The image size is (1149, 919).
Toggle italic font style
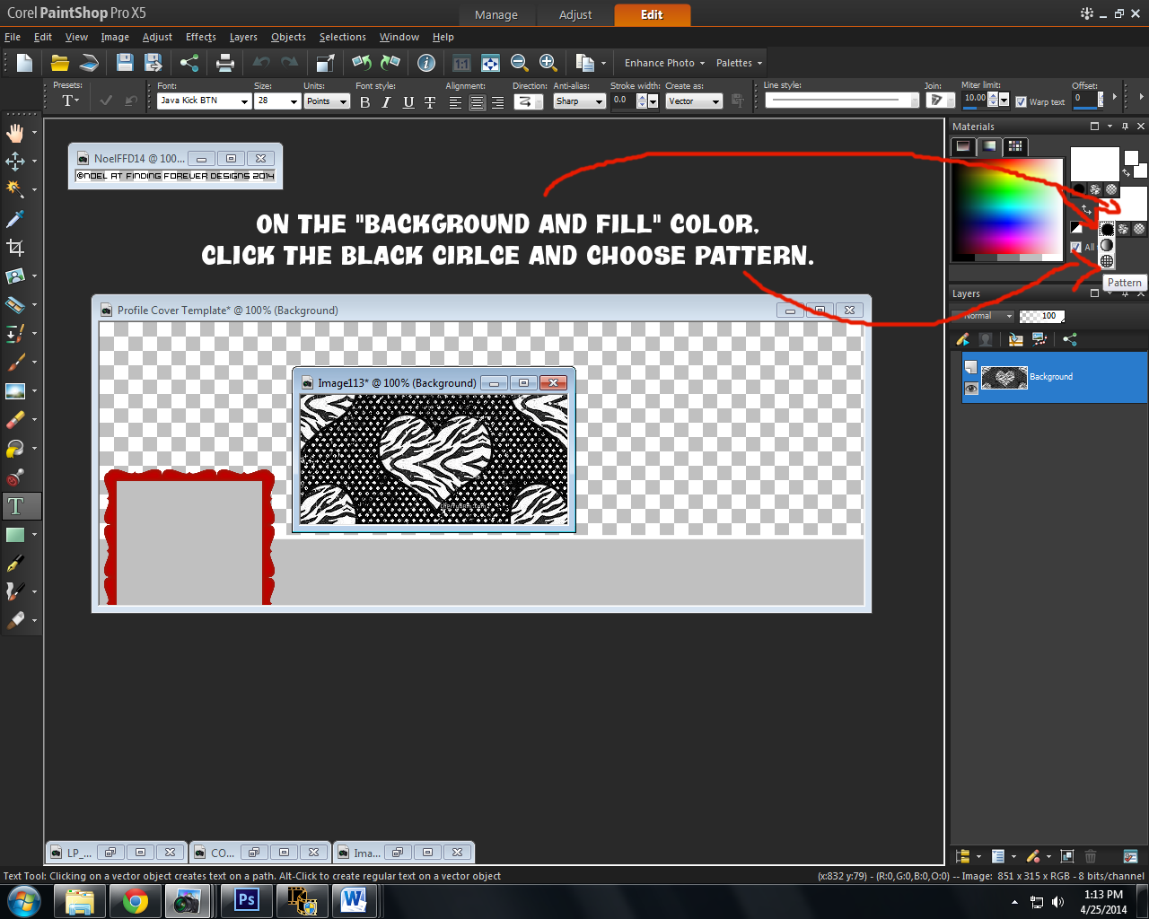pos(386,102)
